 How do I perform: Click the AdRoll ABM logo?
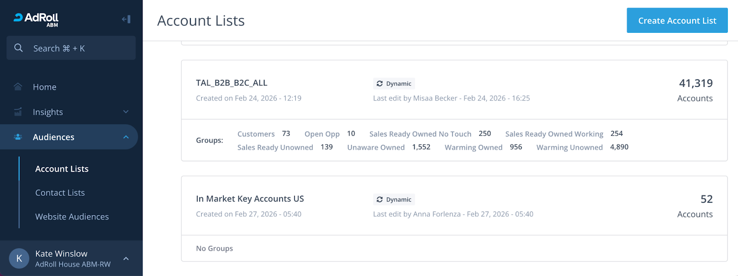pyautogui.click(x=36, y=19)
